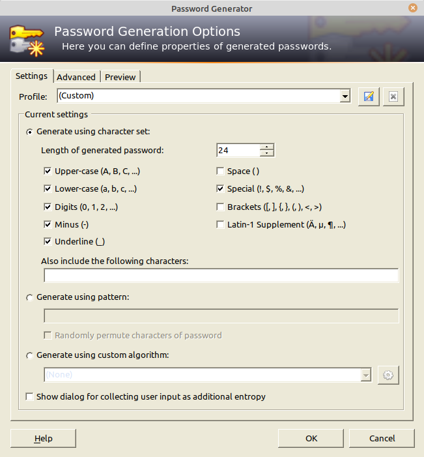Select Generate using pattern radio button
The height and width of the screenshot is (457, 424).
(x=29, y=297)
